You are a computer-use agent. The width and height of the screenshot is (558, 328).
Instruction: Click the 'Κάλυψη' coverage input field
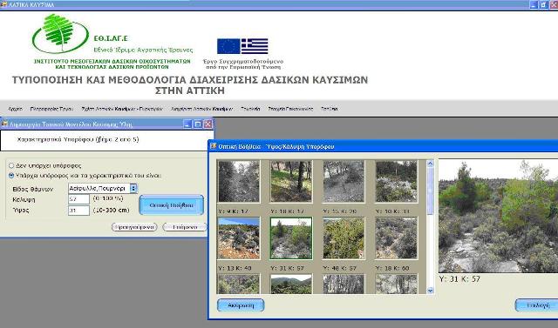tap(78, 199)
